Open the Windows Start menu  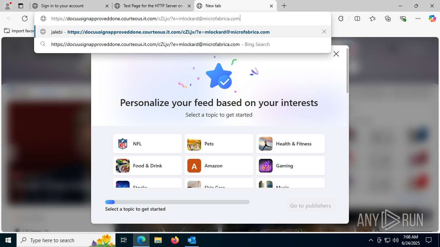pos(8,240)
